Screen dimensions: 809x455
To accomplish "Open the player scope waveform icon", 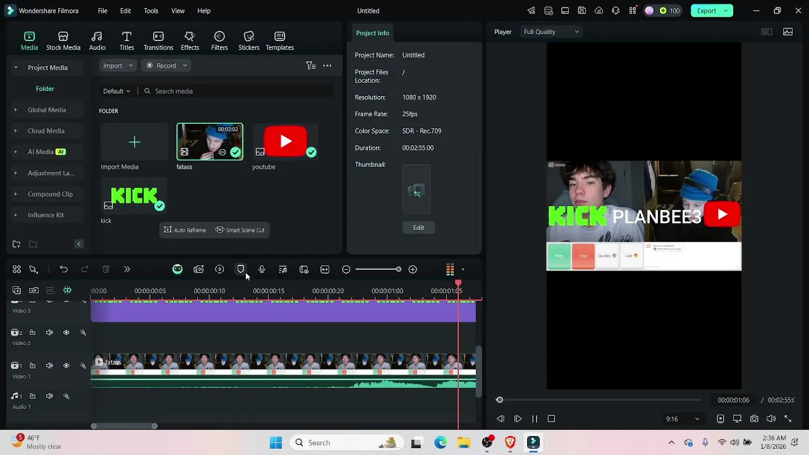I will [788, 32].
